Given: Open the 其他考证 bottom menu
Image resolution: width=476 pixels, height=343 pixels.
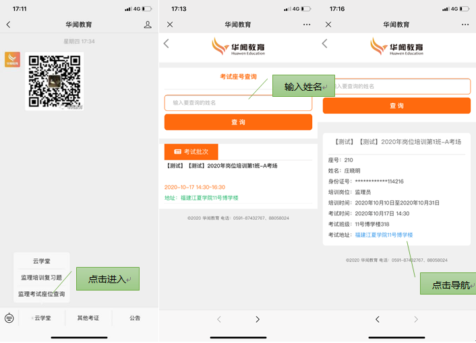Looking at the screenshot, I should (88, 318).
